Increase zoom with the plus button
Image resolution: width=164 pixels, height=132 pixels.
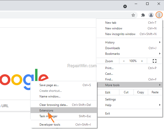(142, 61)
